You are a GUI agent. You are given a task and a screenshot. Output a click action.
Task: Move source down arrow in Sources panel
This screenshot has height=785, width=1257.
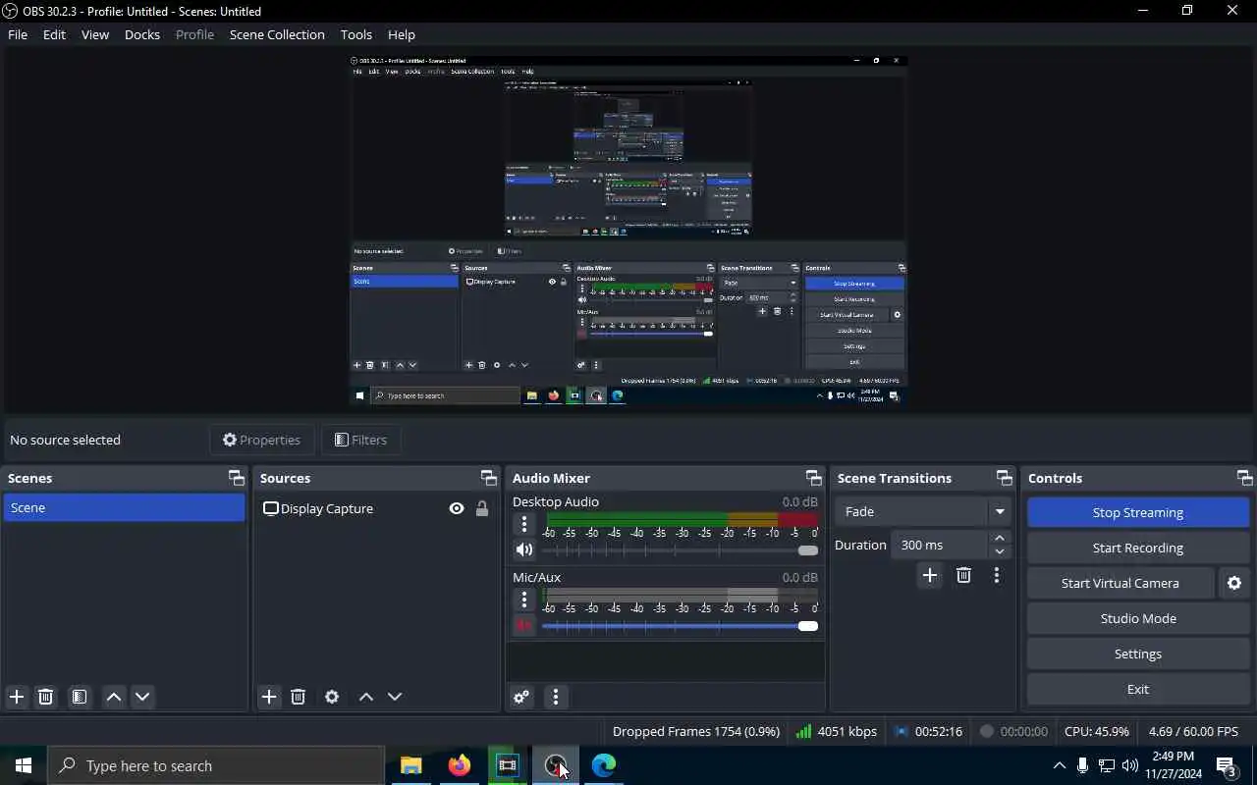395,697
